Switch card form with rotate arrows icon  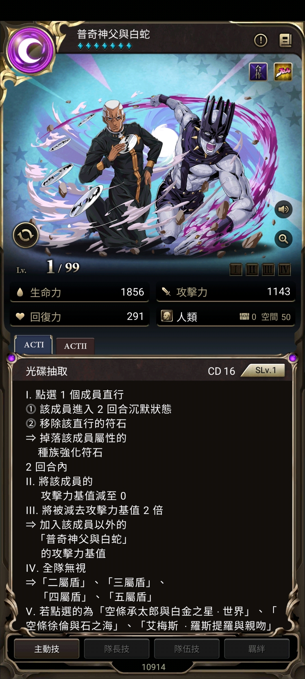26,235
